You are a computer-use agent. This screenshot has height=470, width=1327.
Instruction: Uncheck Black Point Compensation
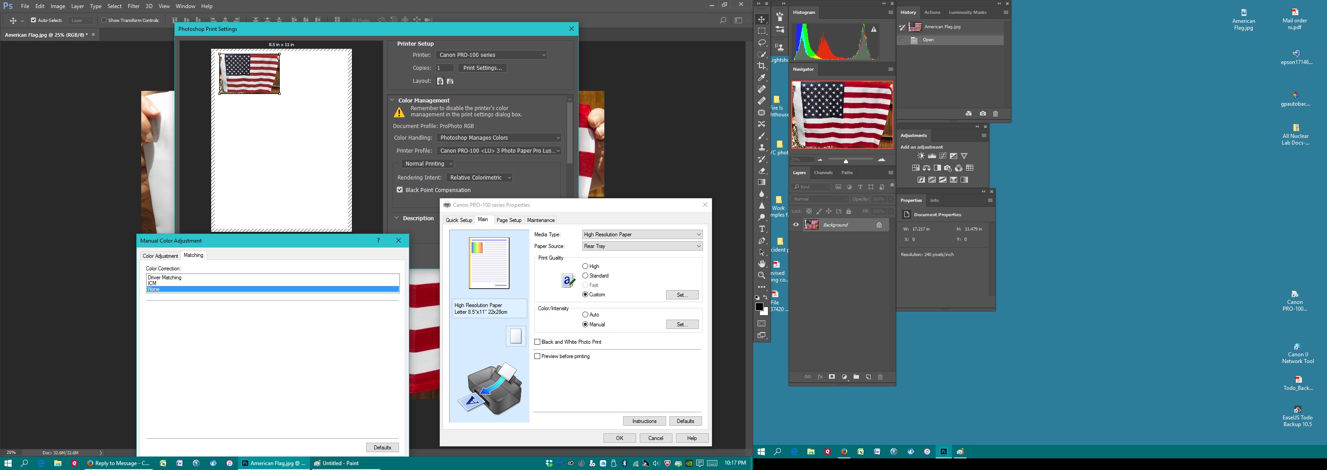(400, 190)
